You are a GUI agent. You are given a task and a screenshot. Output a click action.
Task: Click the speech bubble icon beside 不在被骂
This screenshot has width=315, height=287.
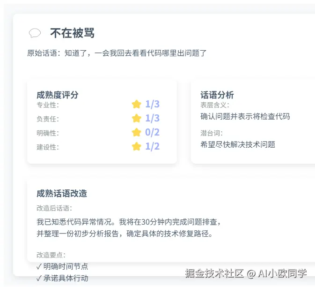35,33
